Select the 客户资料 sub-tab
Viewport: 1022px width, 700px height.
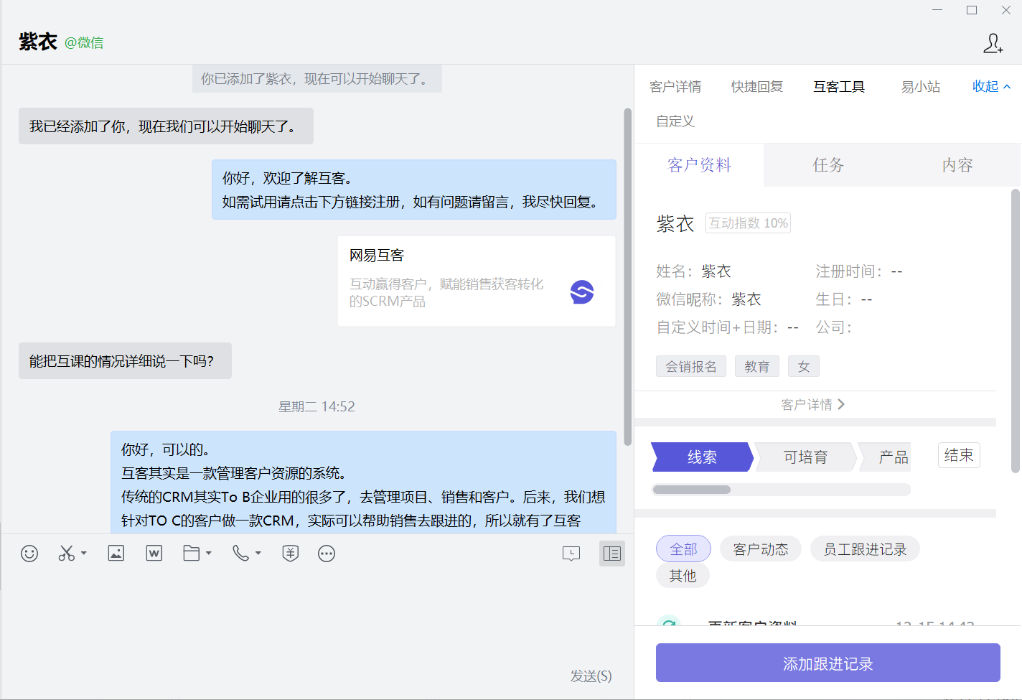pos(700,165)
